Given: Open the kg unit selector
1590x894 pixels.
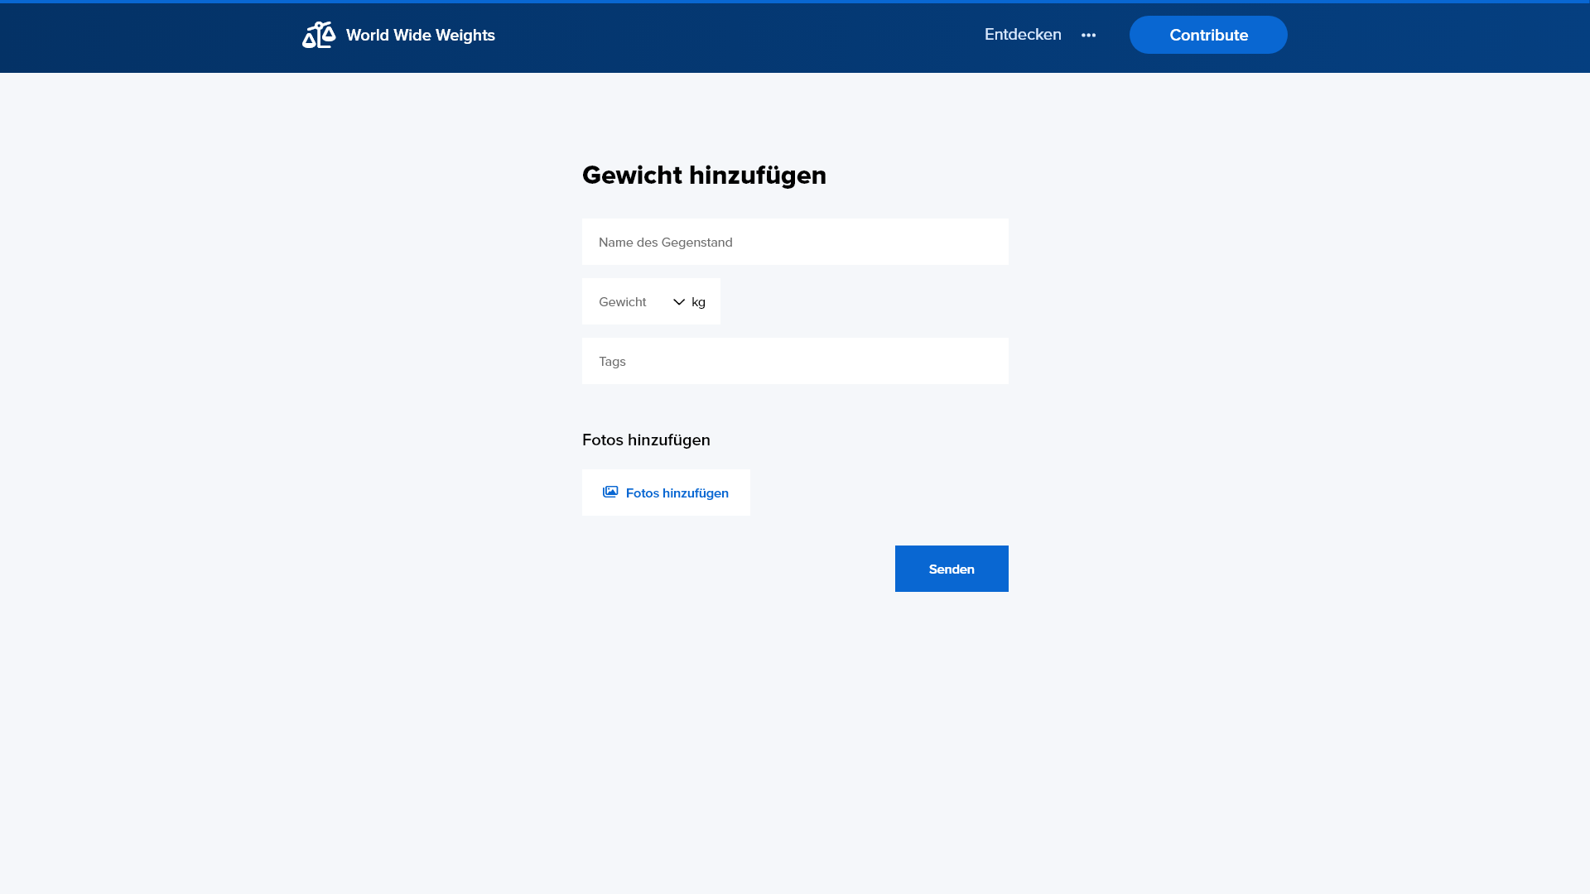Looking at the screenshot, I should coord(698,302).
